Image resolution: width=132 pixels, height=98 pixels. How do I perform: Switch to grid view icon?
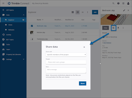pyautogui.click(x=73, y=12)
